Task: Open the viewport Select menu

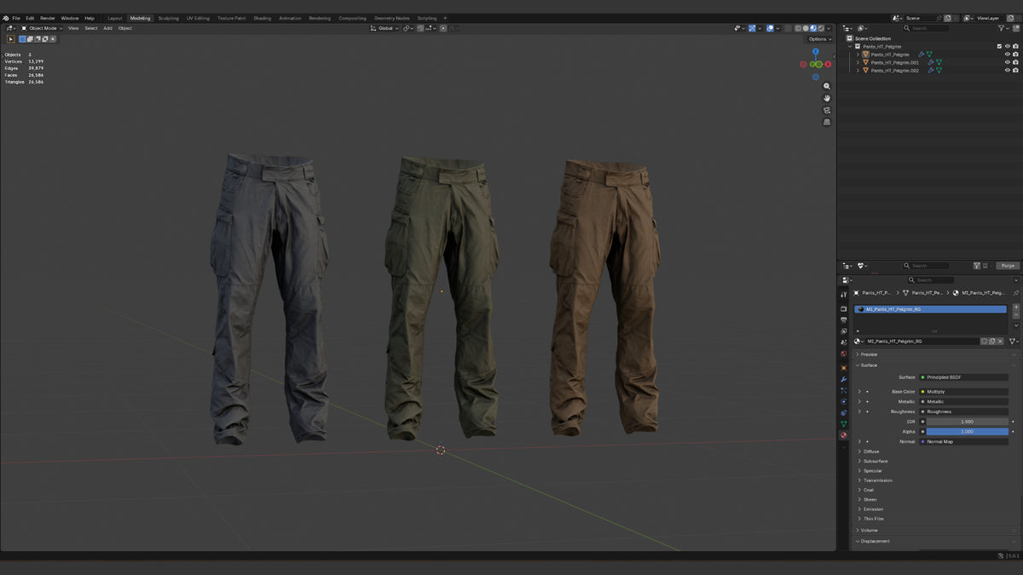Action: click(x=90, y=28)
